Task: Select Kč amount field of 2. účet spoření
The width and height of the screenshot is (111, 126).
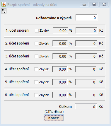Action: click(x=86, y=43)
